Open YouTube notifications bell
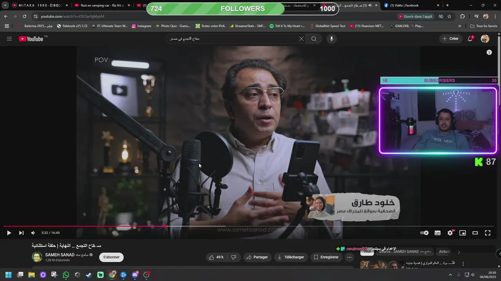This screenshot has height=281, width=501. (x=470, y=39)
